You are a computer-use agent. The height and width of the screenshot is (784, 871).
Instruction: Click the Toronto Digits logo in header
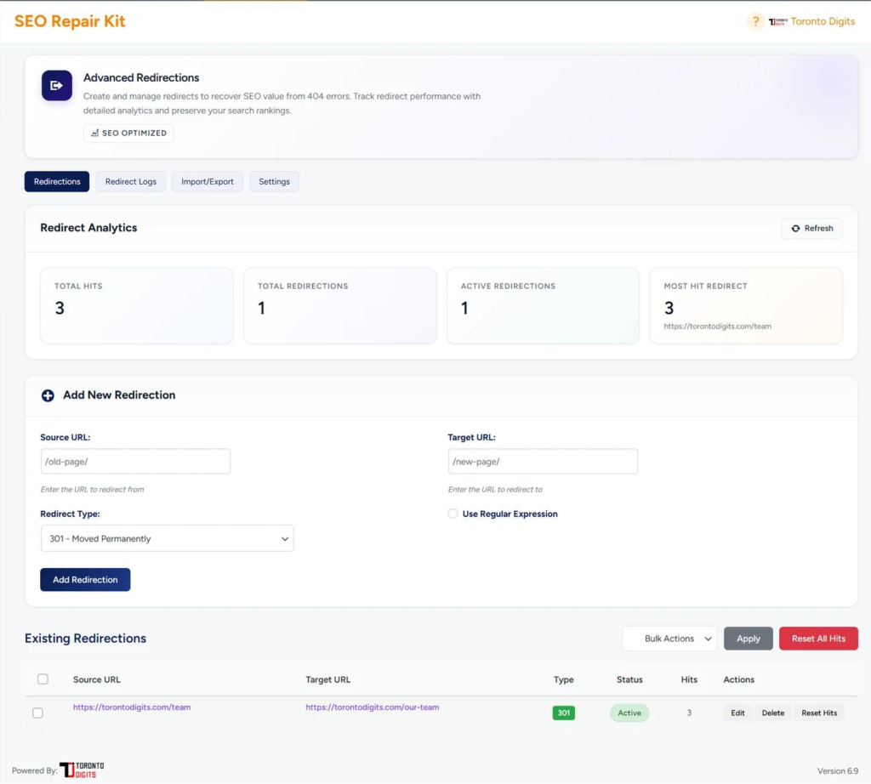click(812, 21)
